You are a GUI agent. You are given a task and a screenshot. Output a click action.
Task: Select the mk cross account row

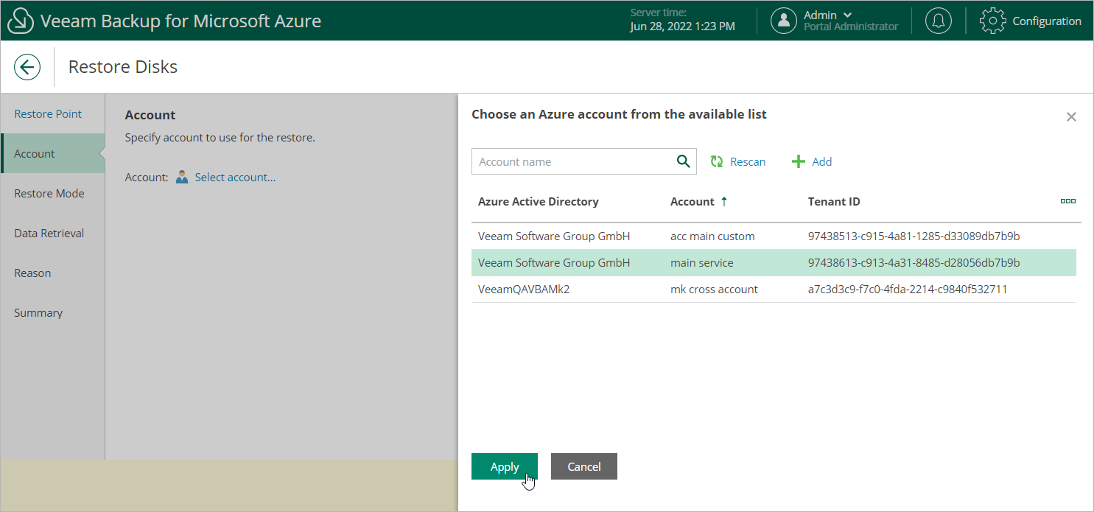[x=713, y=290]
